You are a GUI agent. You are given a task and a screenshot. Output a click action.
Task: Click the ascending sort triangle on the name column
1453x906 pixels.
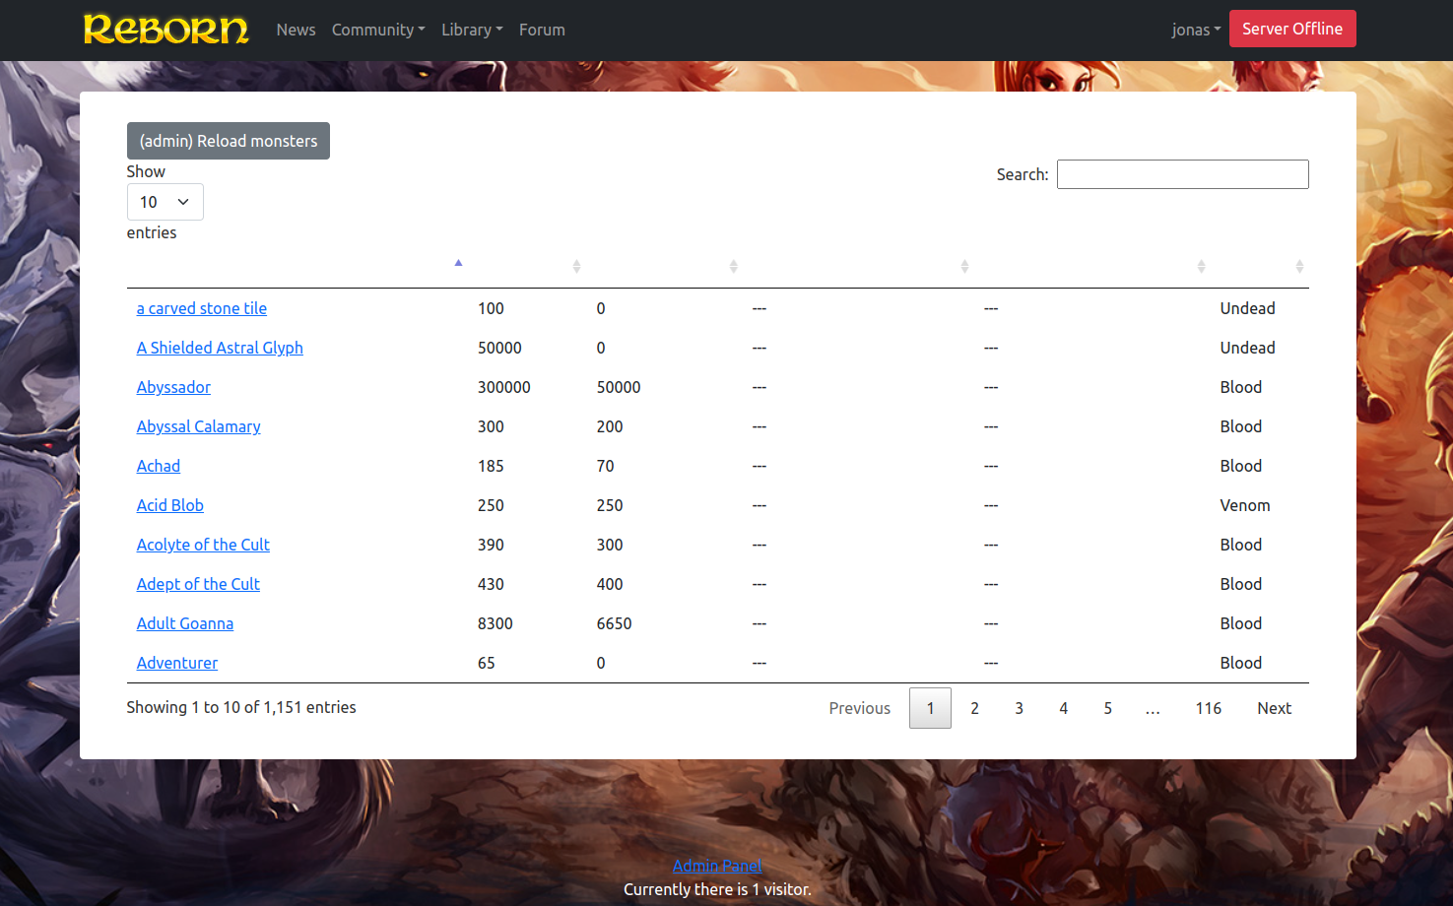point(458,262)
